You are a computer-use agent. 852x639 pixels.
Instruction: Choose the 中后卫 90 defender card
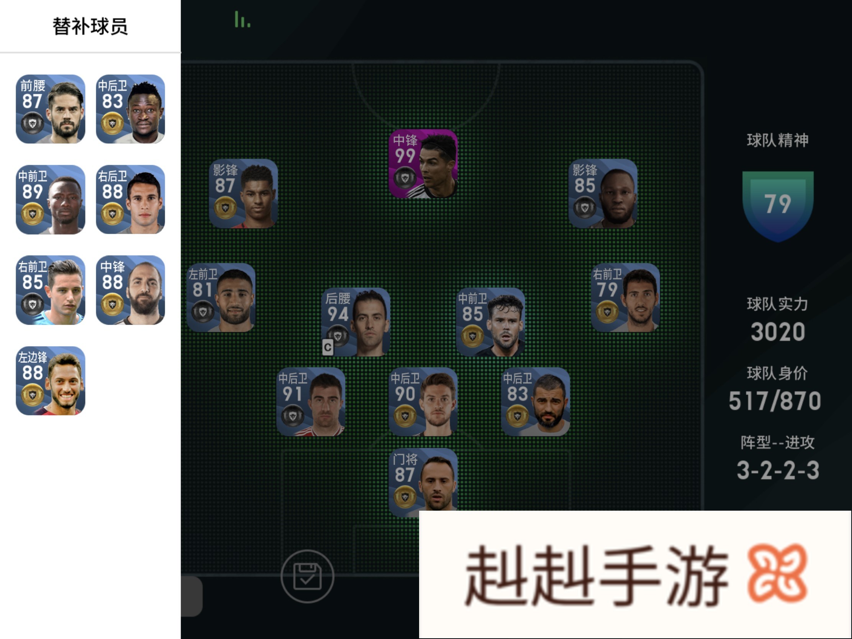(x=423, y=402)
